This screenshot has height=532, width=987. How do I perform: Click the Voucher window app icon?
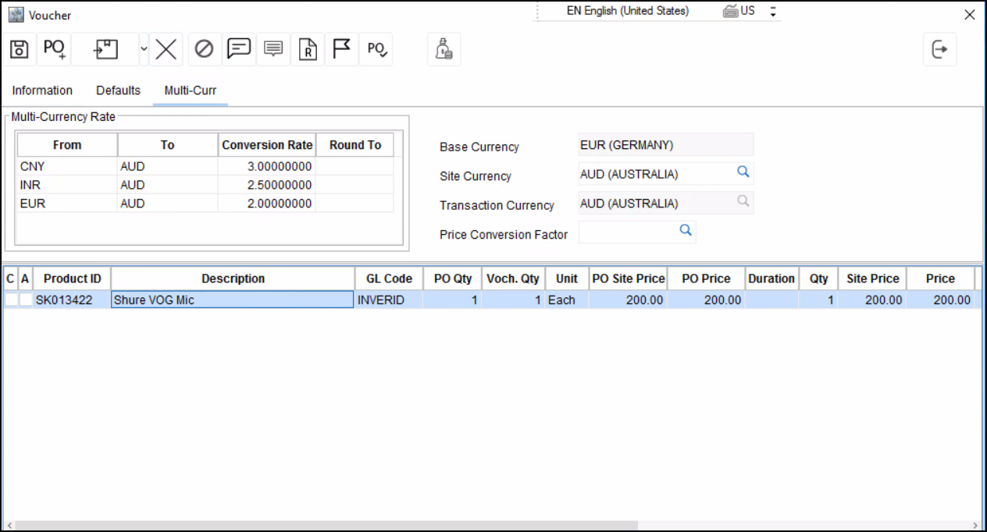click(16, 15)
